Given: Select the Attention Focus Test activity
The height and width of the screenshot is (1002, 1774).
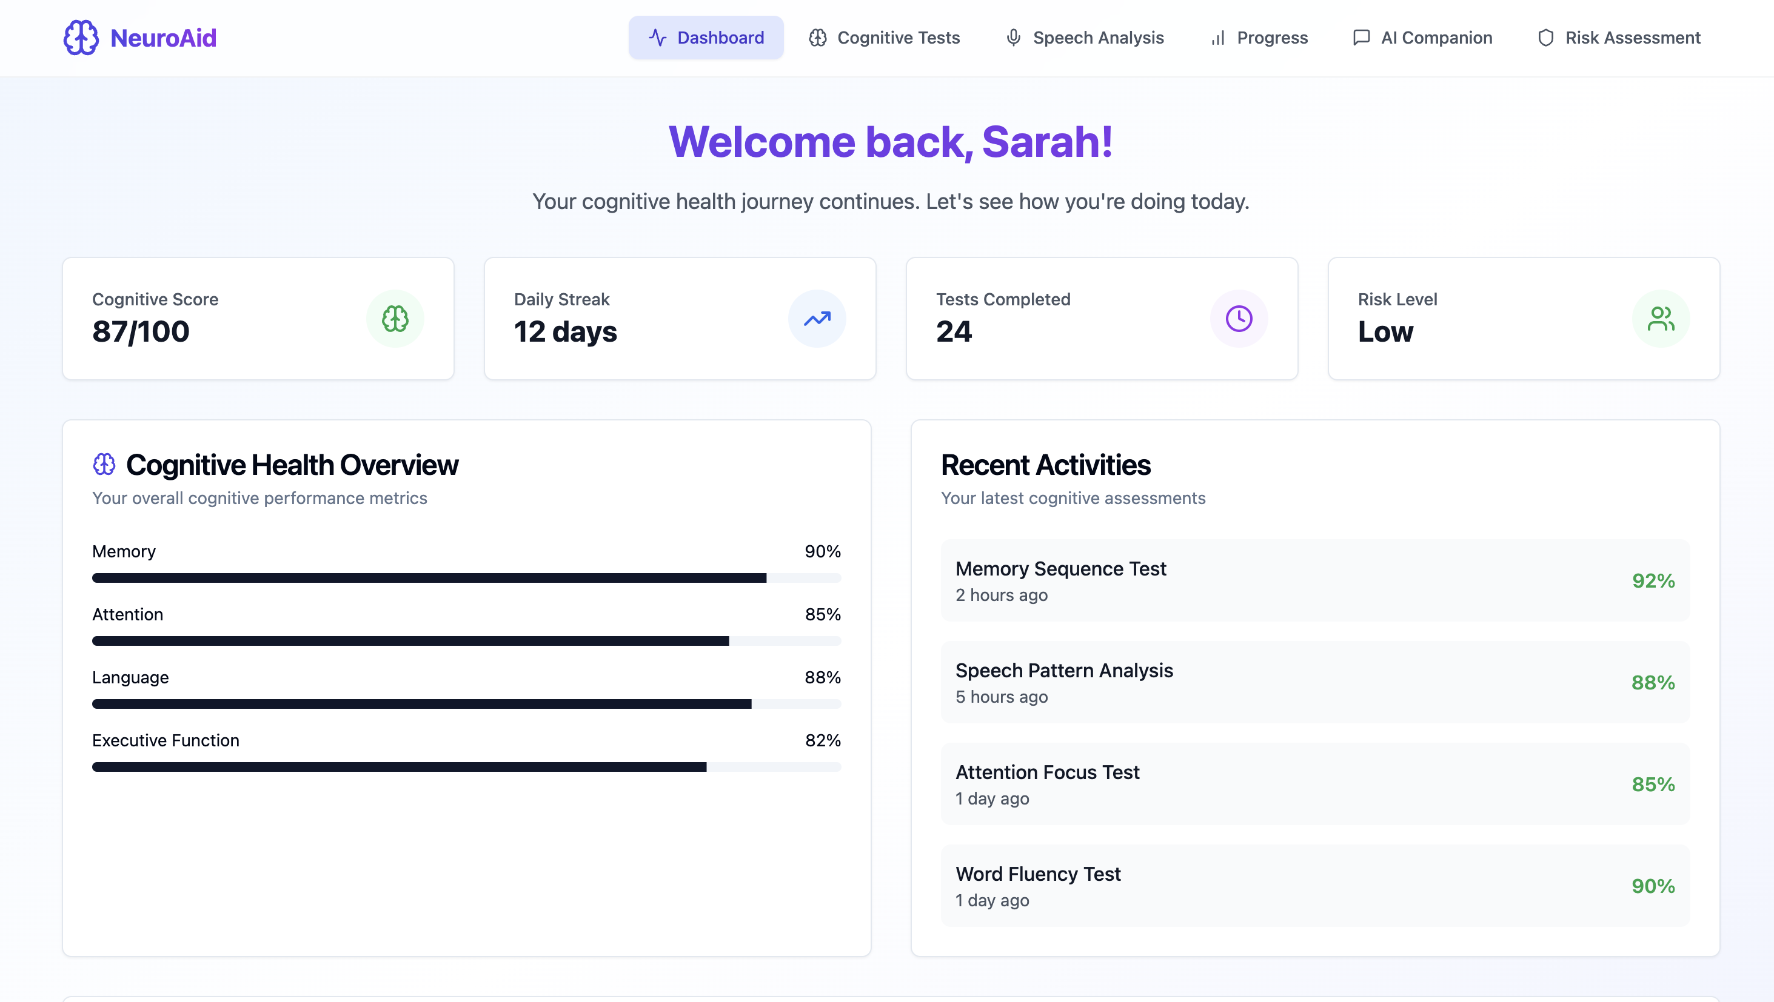Looking at the screenshot, I should [1314, 784].
